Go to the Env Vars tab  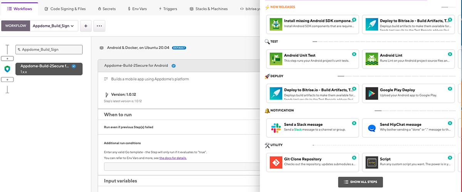(137, 8)
